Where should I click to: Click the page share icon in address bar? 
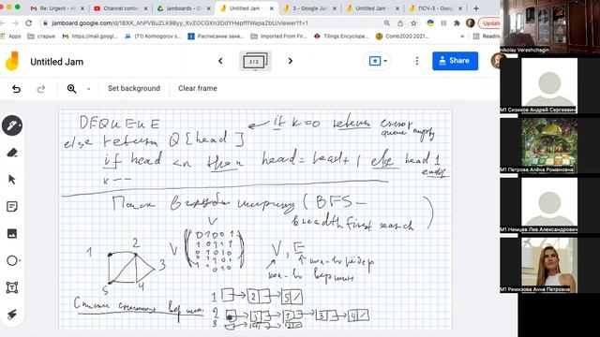(x=400, y=22)
